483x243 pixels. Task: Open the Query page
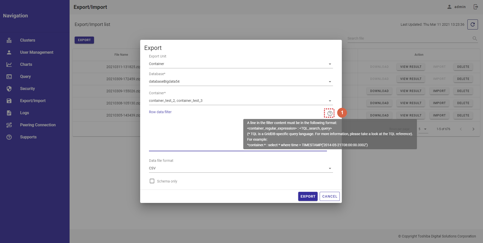[25, 77]
